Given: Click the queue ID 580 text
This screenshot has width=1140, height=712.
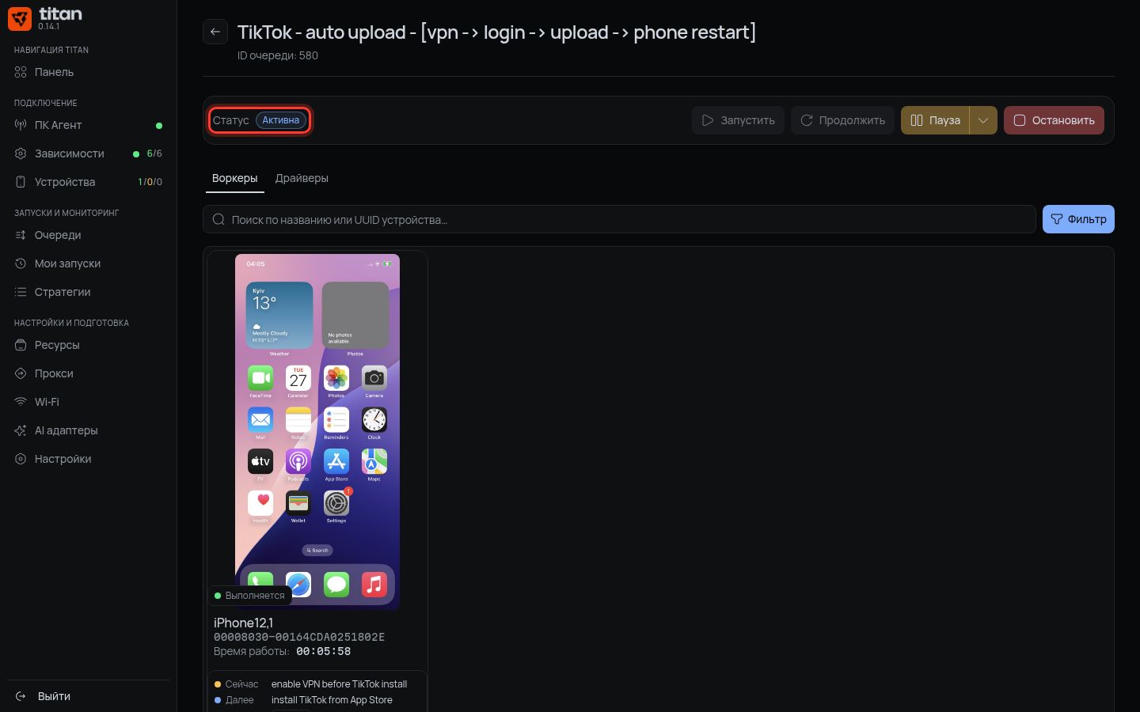Looking at the screenshot, I should click(x=278, y=55).
